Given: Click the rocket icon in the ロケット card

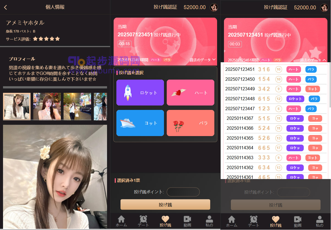Looking at the screenshot, I should click(x=128, y=92).
